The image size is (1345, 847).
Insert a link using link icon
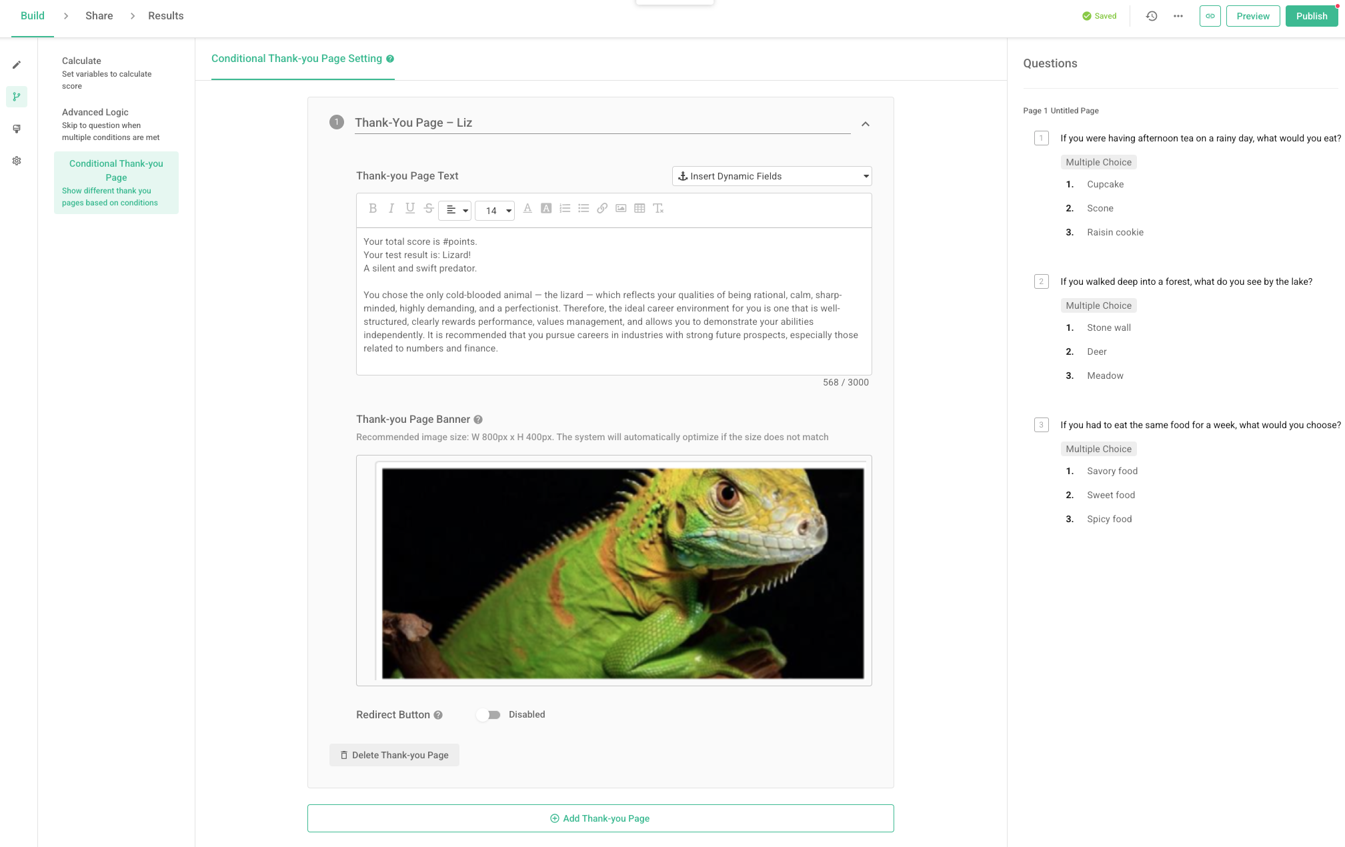(602, 209)
